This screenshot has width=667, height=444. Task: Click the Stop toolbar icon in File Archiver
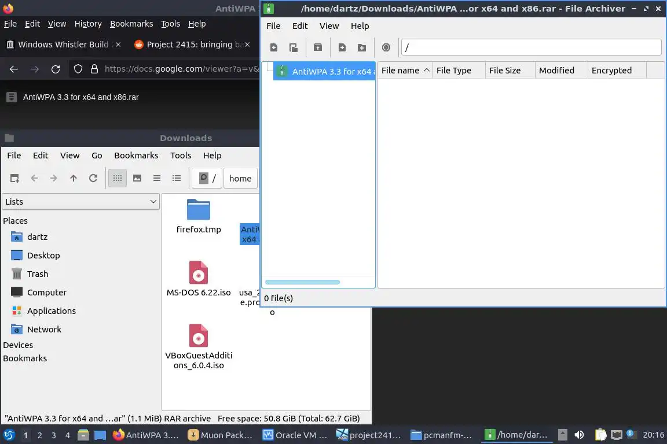(x=386, y=47)
